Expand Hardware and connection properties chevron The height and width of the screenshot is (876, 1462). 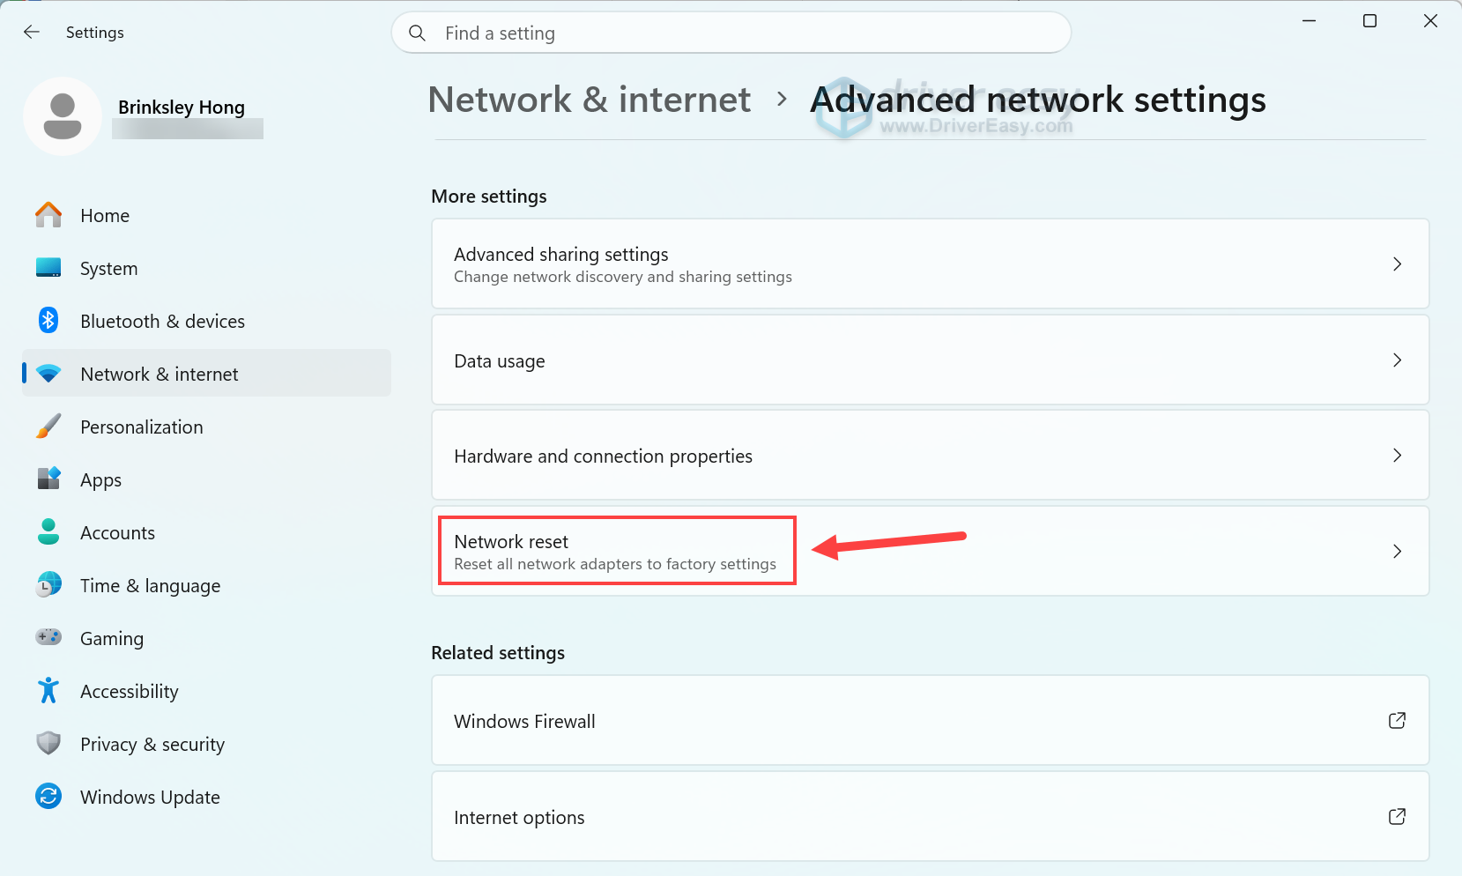click(x=1397, y=456)
